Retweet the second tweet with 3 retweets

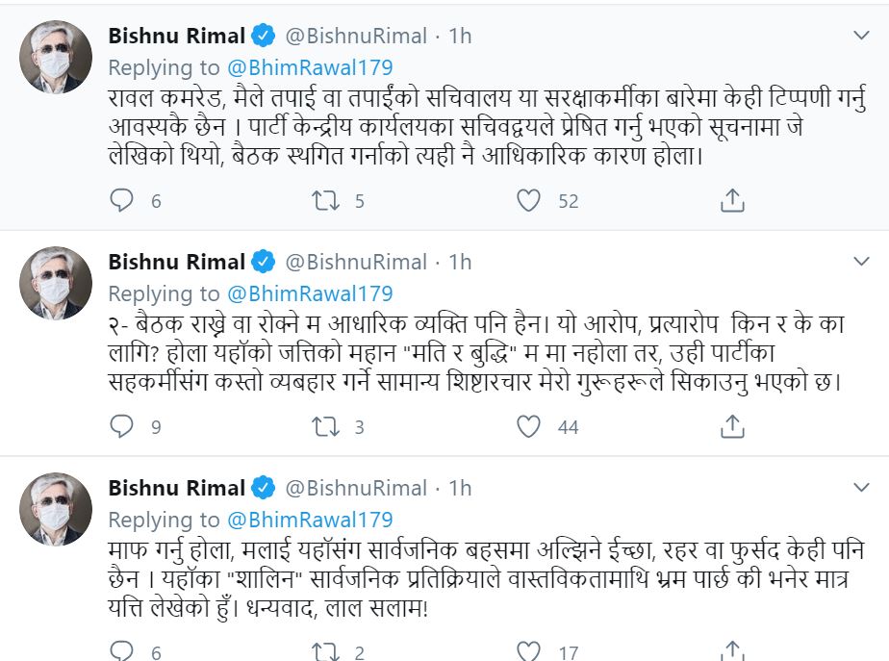click(322, 425)
